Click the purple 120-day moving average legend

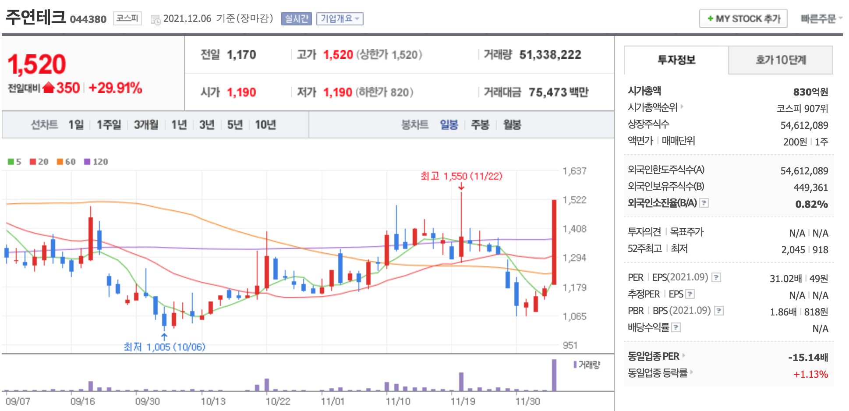(96, 162)
